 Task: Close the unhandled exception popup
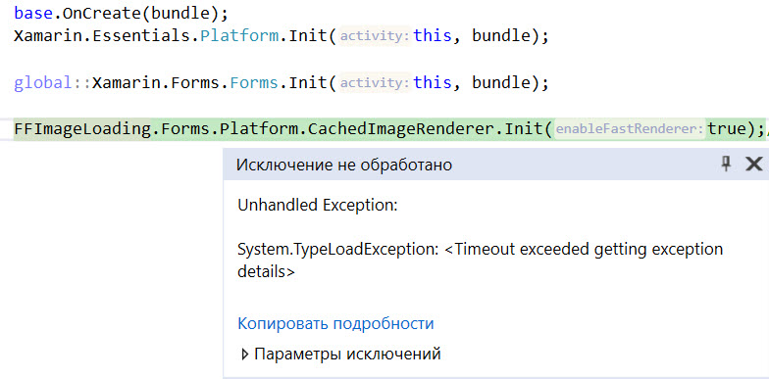(753, 165)
